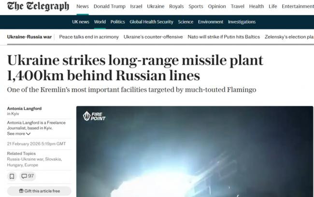Open Global Health Security section
314x197 pixels.
click(151, 22)
